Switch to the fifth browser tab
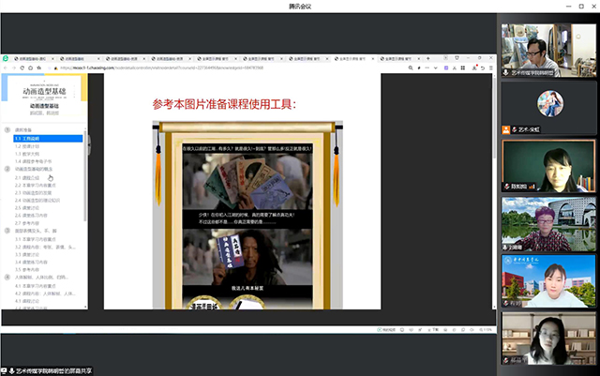The width and height of the screenshot is (600, 376). pyautogui.click(x=217, y=58)
